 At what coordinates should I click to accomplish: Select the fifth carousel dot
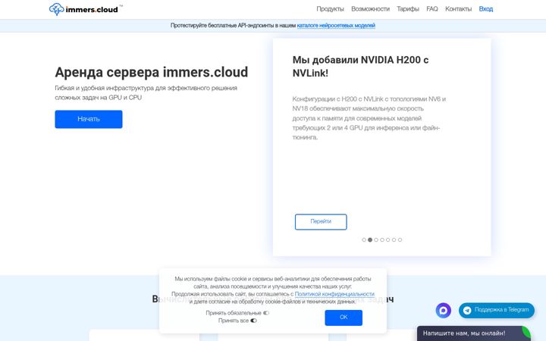click(388, 239)
